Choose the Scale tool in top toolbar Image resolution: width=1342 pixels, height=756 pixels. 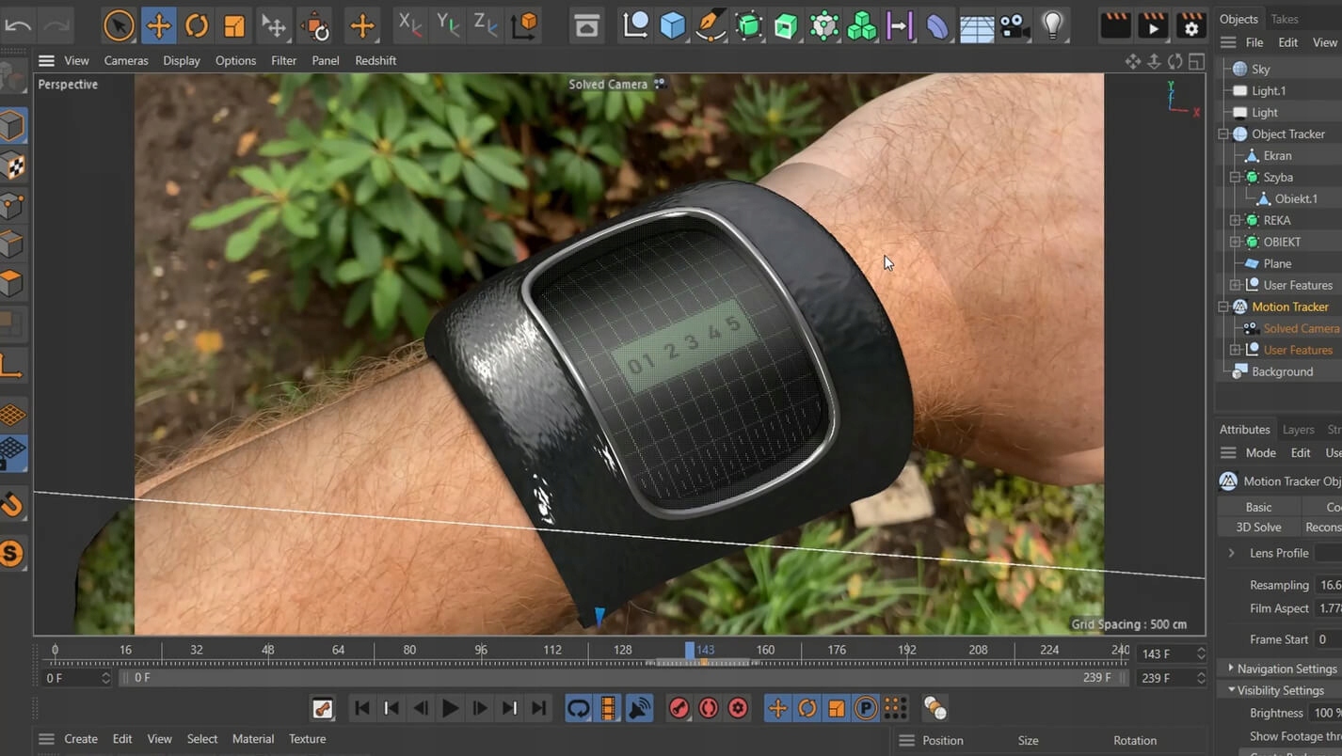click(234, 25)
